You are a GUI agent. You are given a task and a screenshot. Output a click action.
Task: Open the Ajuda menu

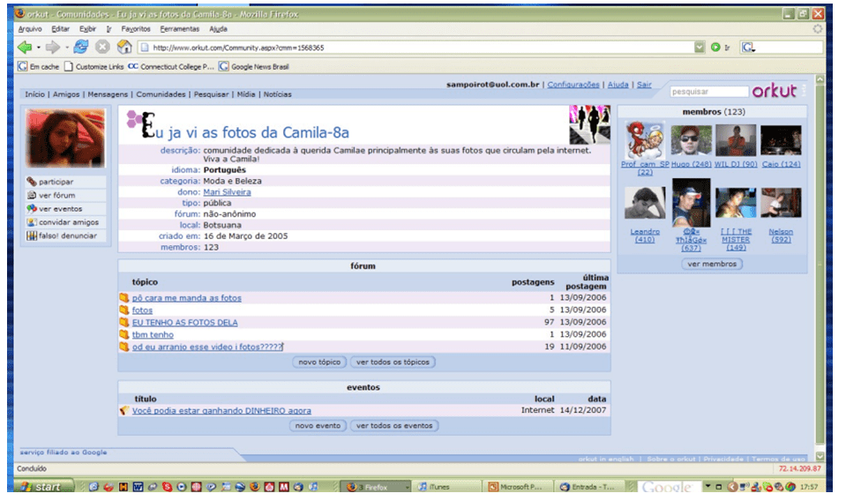coord(218,29)
